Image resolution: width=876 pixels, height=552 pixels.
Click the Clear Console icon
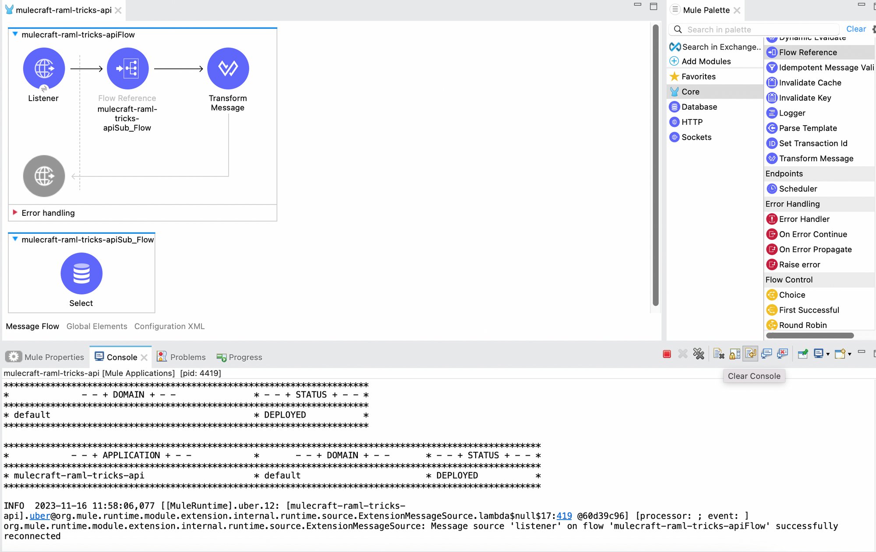click(x=718, y=354)
